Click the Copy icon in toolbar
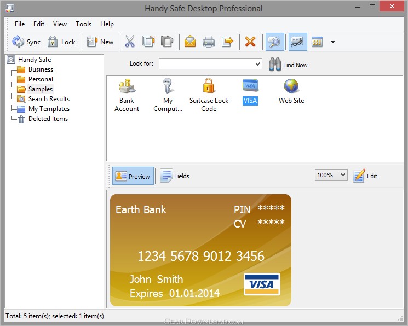 [x=148, y=42]
